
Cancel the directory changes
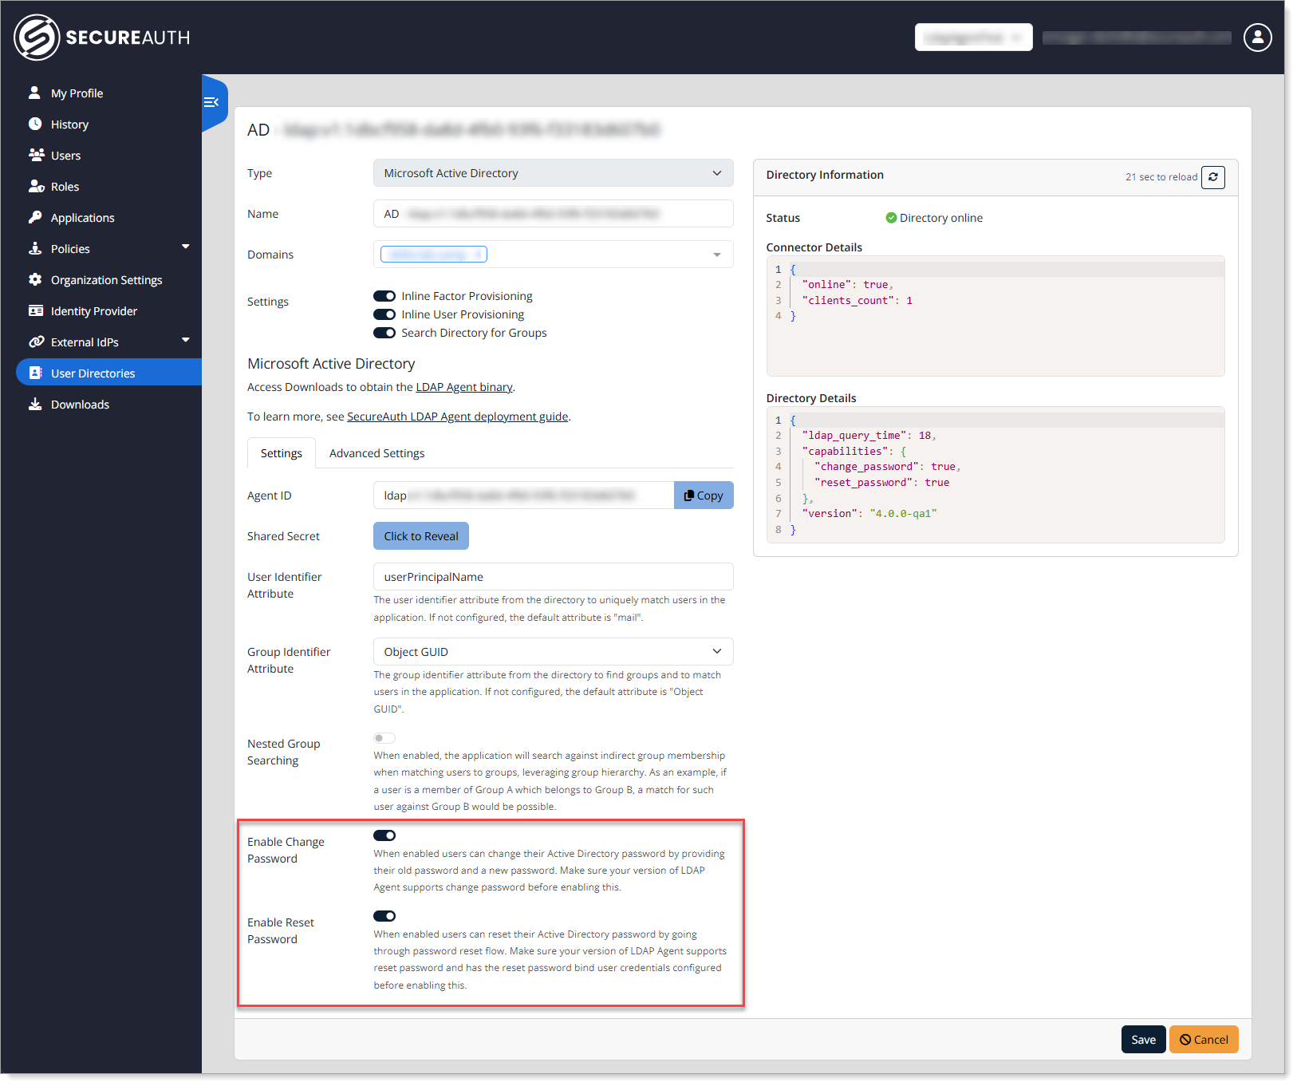click(x=1204, y=1040)
